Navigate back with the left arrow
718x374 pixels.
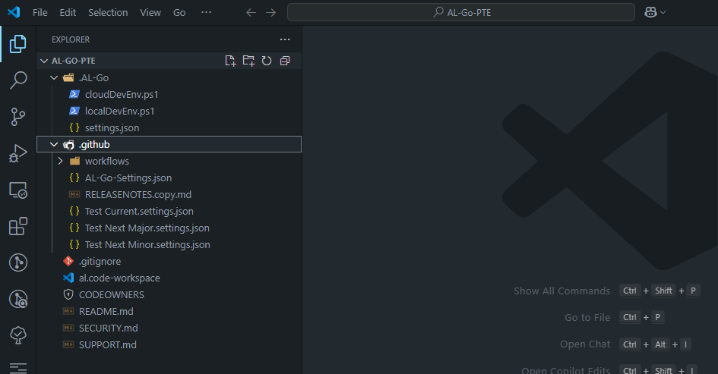251,13
